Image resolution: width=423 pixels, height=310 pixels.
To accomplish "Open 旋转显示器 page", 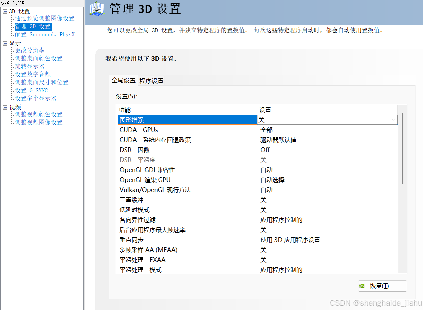I will (x=30, y=66).
